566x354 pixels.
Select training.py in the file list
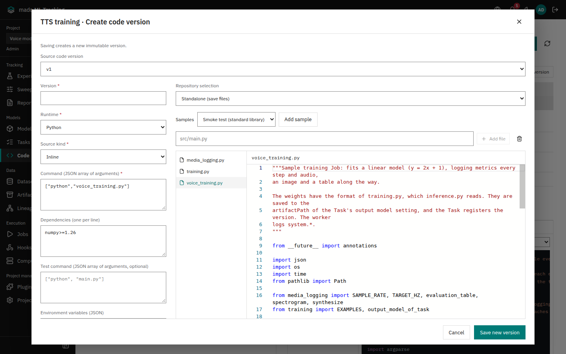211,171
